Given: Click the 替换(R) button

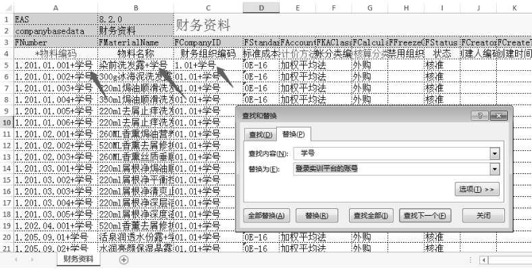Looking at the screenshot, I should pos(317,216).
